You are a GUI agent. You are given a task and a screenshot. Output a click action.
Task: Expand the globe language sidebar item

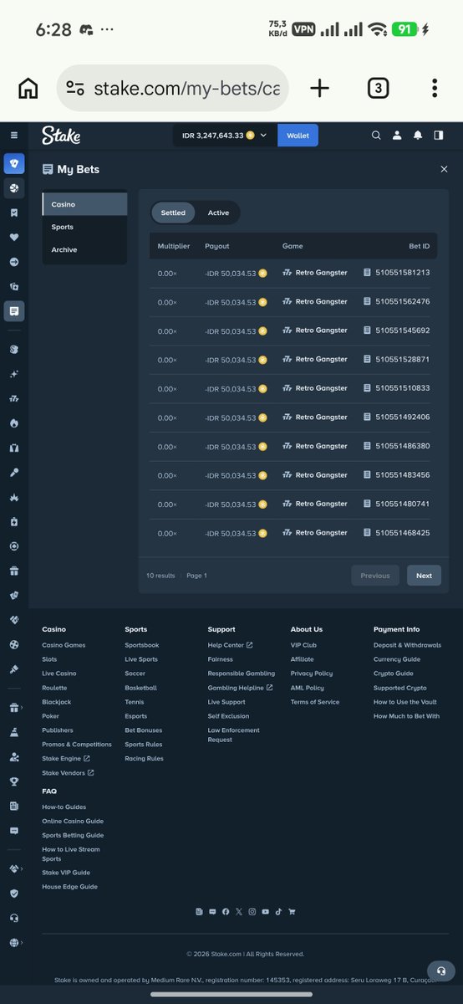tap(14, 943)
